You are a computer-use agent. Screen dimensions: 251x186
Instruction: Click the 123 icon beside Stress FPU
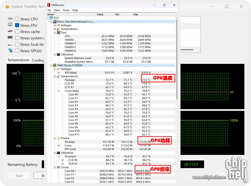click(10, 25)
